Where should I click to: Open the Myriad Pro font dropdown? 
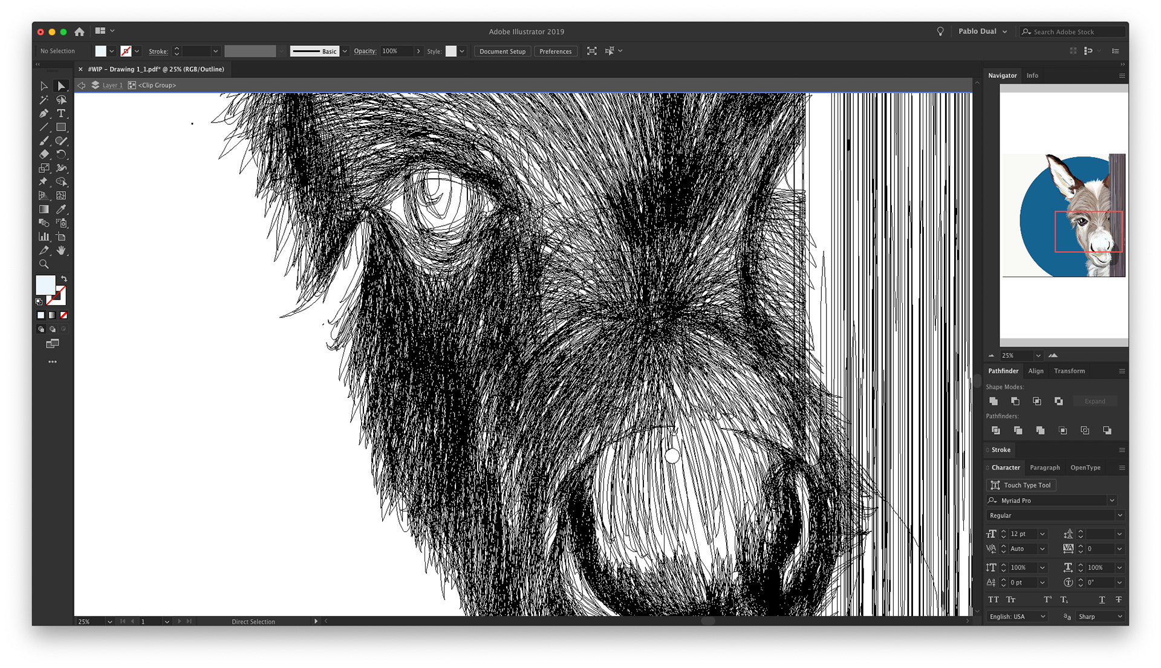pyautogui.click(x=1111, y=501)
